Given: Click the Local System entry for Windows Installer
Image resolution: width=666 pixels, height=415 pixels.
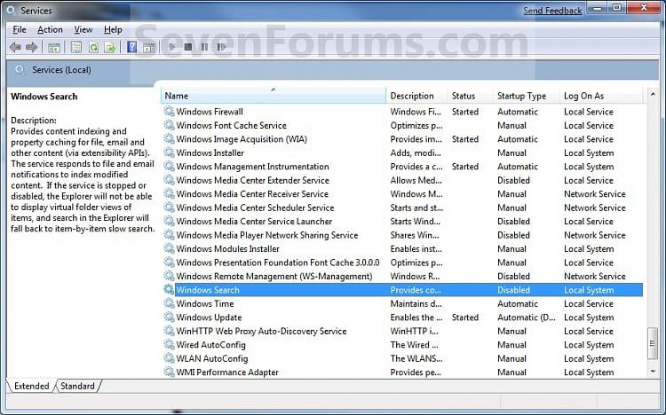Looking at the screenshot, I should (x=589, y=153).
